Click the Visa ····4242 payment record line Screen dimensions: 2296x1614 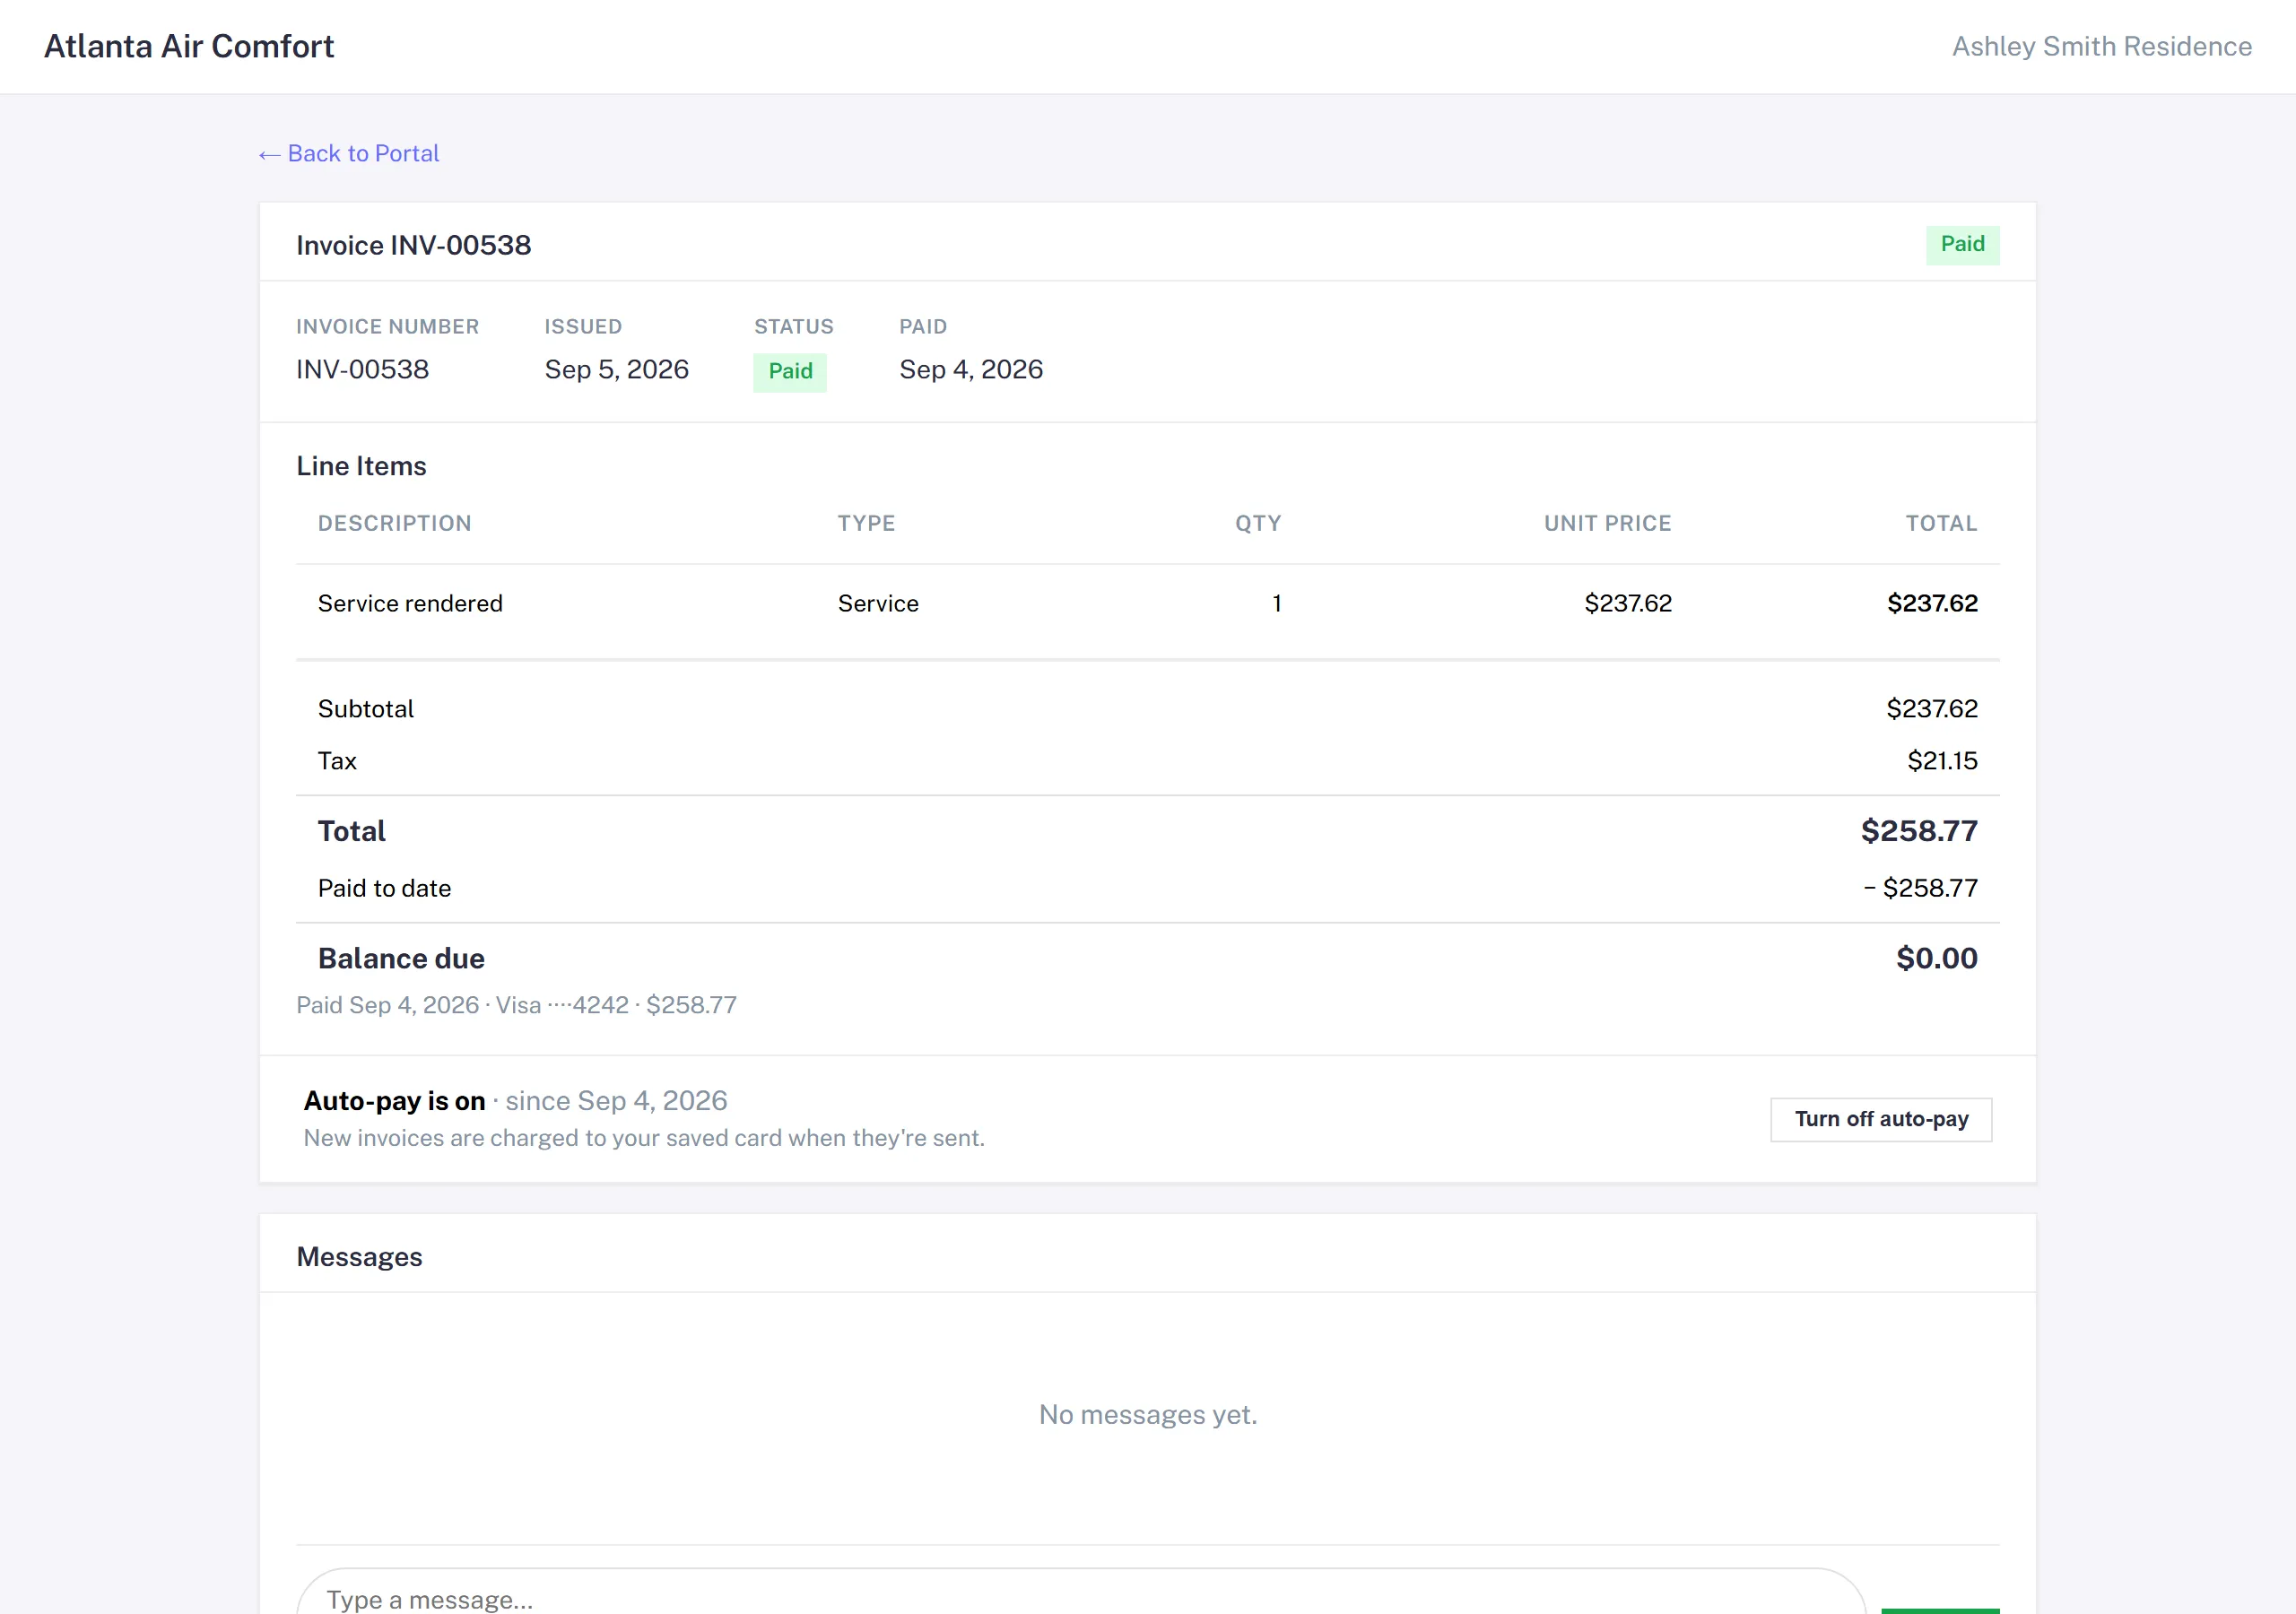click(x=516, y=1005)
